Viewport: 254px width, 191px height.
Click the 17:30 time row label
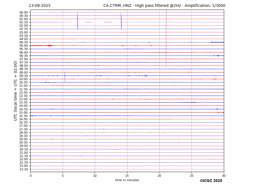coord(24,129)
